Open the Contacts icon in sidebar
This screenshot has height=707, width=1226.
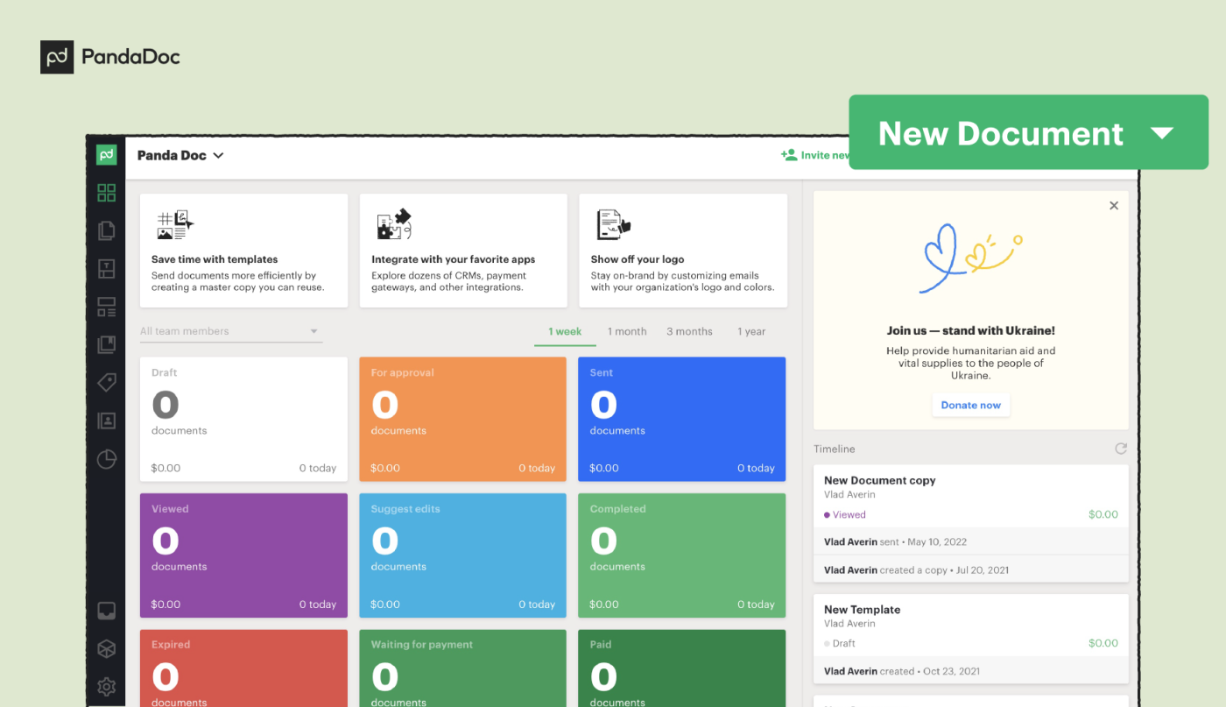click(x=106, y=421)
